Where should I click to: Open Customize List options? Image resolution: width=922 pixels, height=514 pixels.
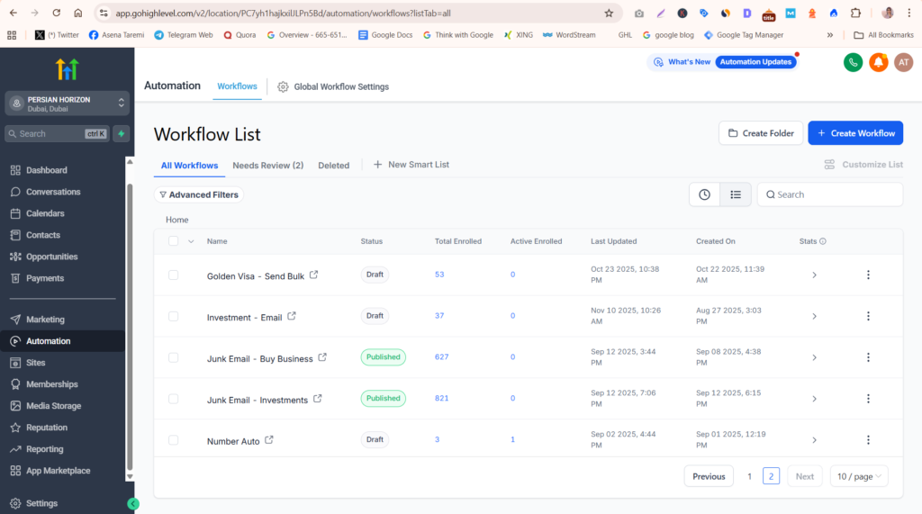863,165
